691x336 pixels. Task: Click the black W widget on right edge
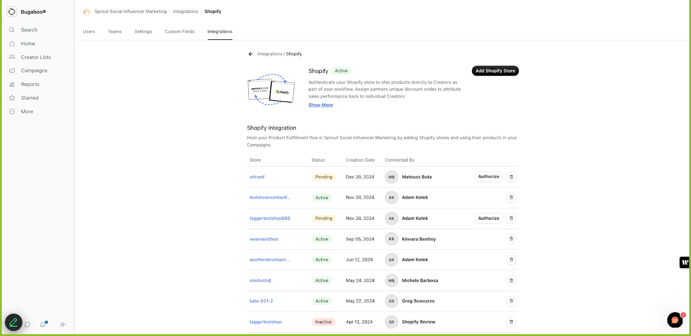pos(685,262)
